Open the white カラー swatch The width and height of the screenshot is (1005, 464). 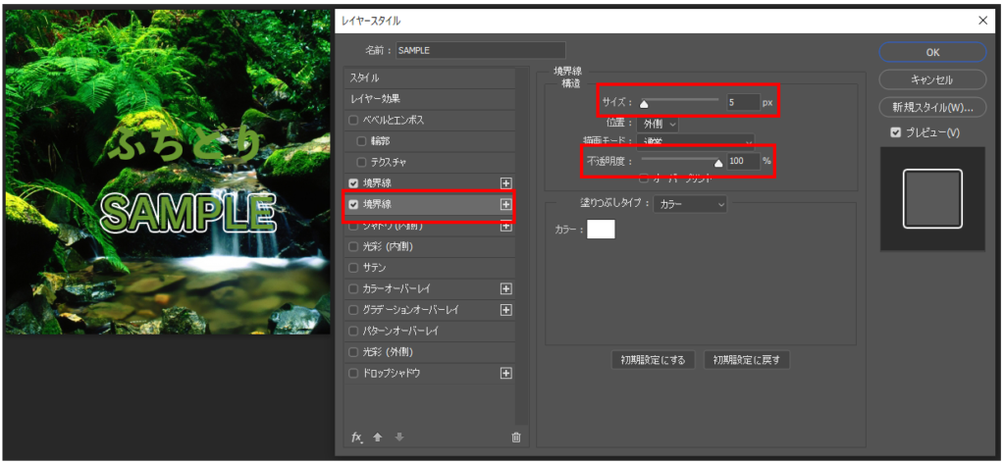point(601,230)
